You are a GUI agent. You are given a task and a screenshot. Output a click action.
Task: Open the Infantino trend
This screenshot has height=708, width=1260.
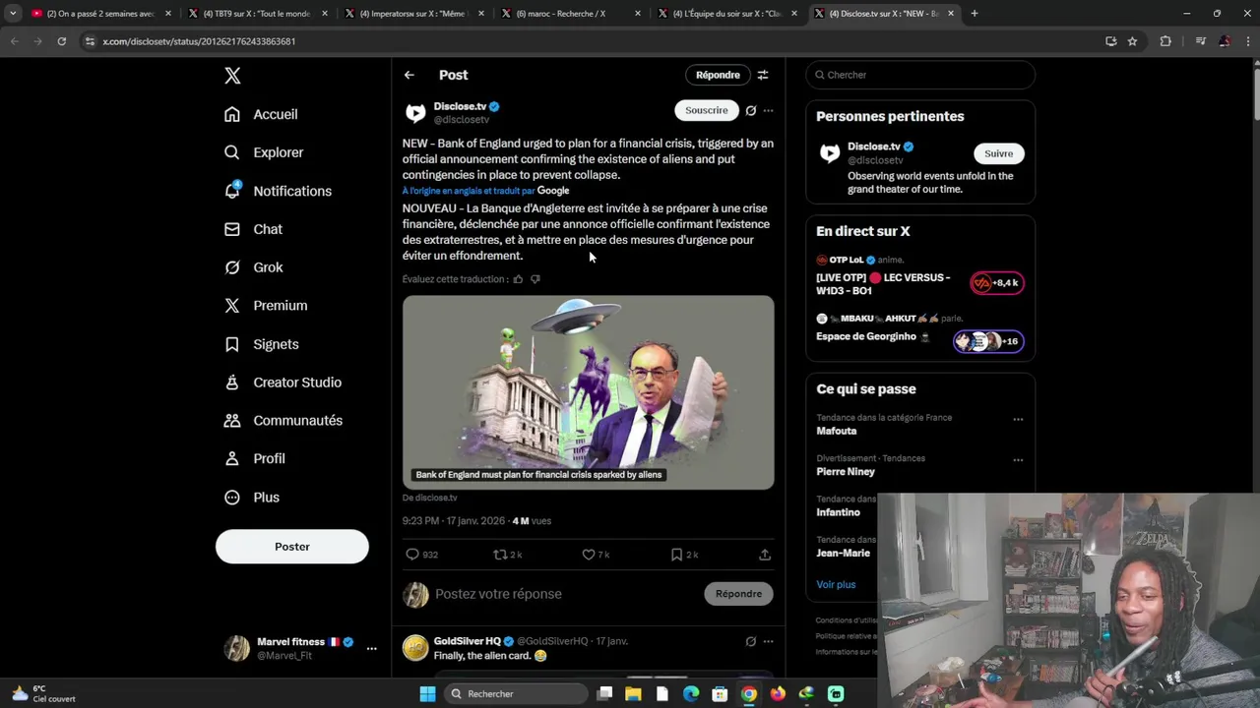point(838,512)
